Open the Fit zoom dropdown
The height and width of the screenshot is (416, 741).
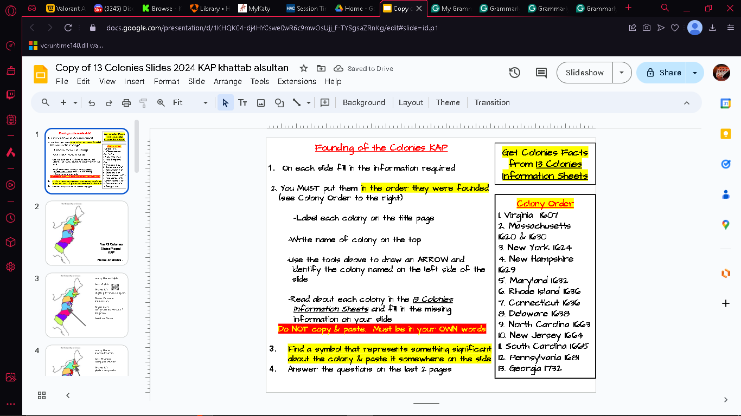point(190,103)
